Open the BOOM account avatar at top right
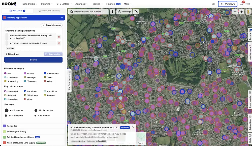 point(248,4)
